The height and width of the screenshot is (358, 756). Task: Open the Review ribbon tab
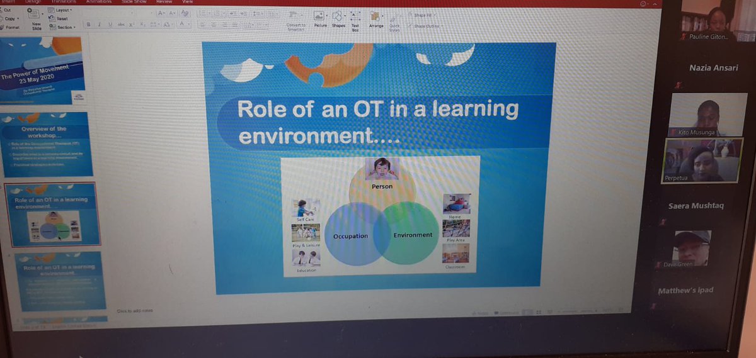pyautogui.click(x=165, y=2)
